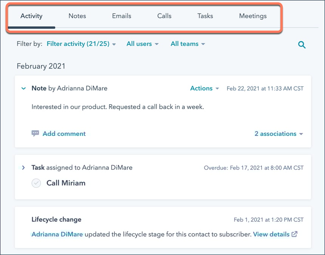Expand the 2 associations dropdown
The height and width of the screenshot is (255, 325).
pyautogui.click(x=279, y=134)
